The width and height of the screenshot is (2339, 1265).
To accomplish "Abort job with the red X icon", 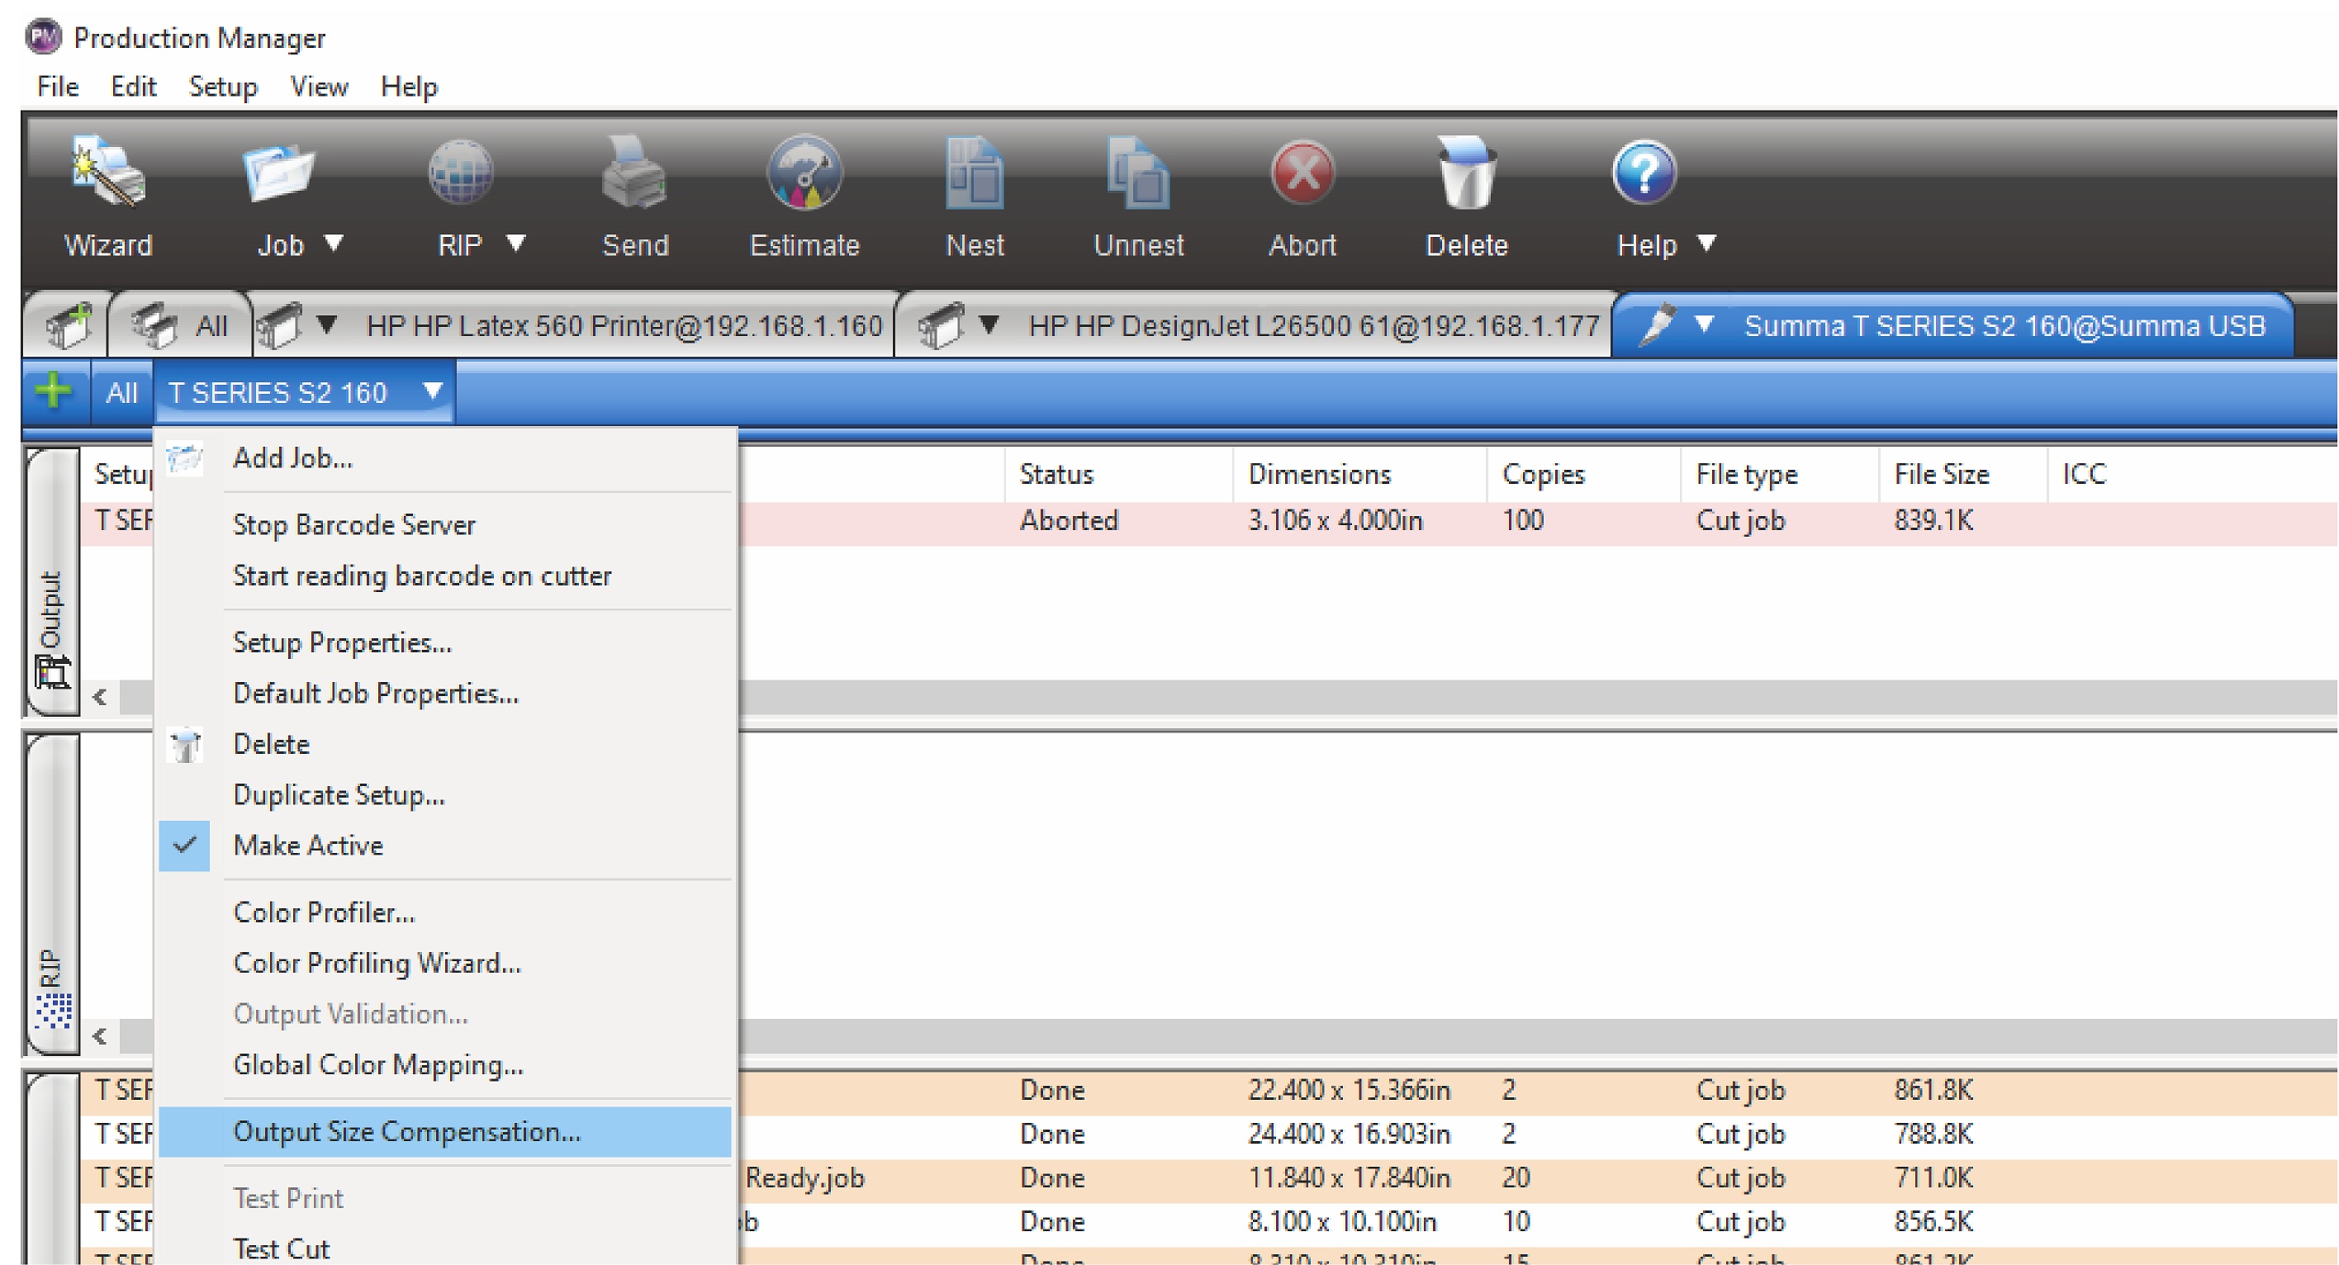I will pyautogui.click(x=1302, y=173).
